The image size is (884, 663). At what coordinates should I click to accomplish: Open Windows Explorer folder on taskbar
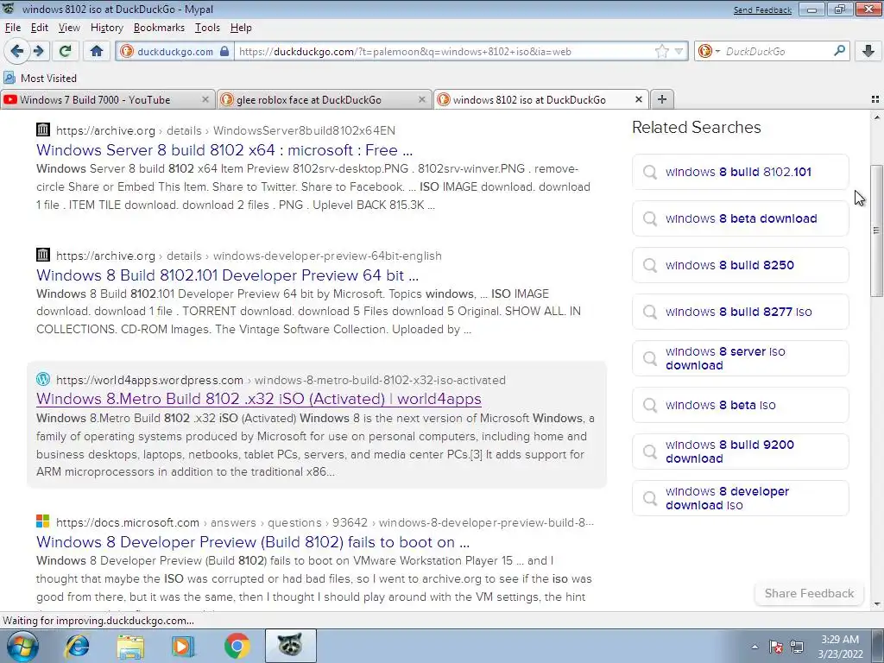130,646
